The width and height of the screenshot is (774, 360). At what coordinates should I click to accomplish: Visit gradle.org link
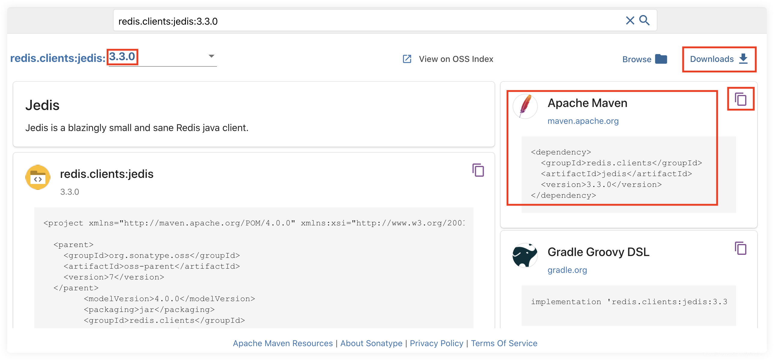567,270
